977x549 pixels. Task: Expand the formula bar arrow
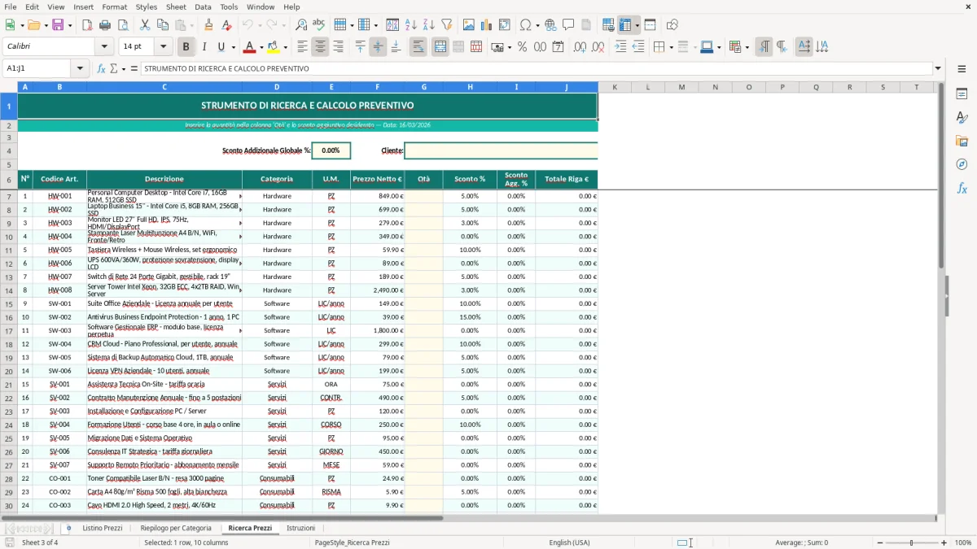pyautogui.click(x=938, y=68)
